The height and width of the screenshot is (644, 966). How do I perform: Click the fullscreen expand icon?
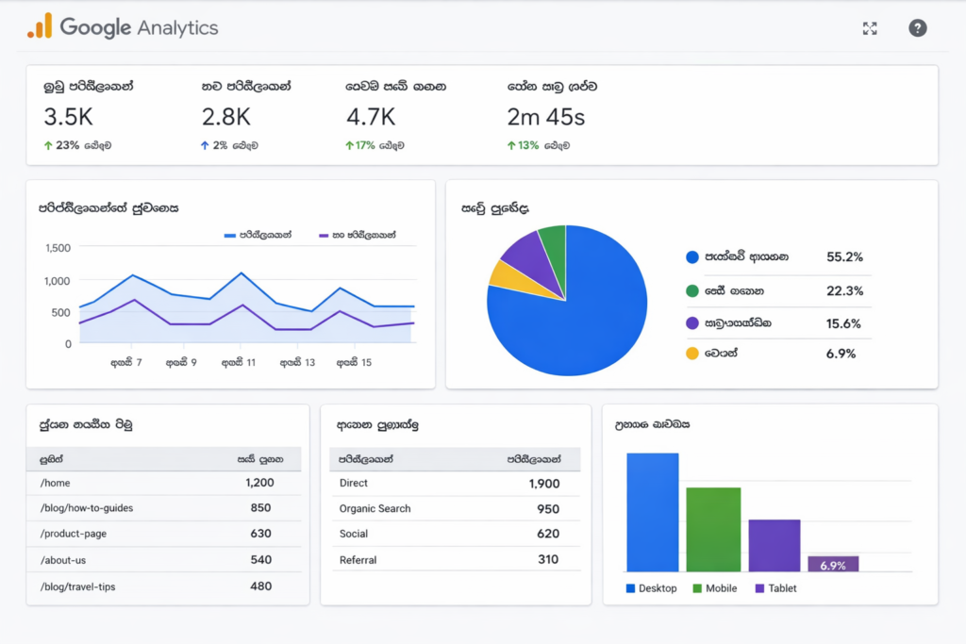[x=869, y=27]
